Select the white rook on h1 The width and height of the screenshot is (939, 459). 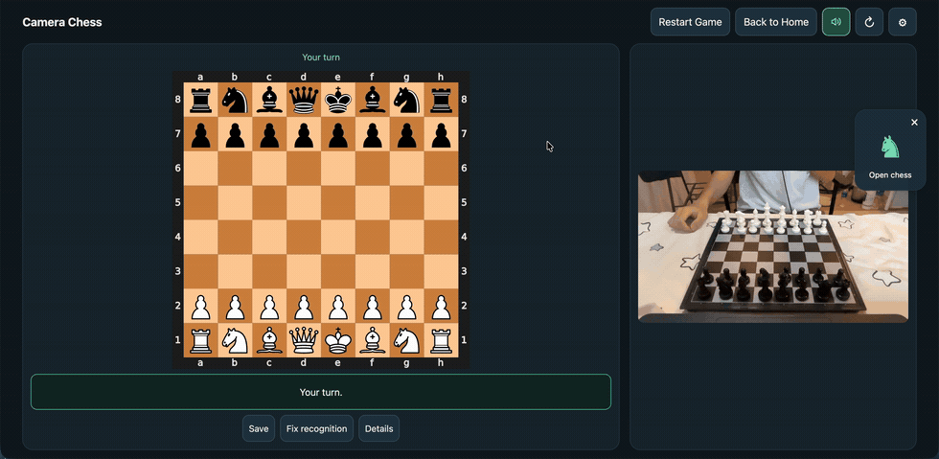[x=442, y=340]
